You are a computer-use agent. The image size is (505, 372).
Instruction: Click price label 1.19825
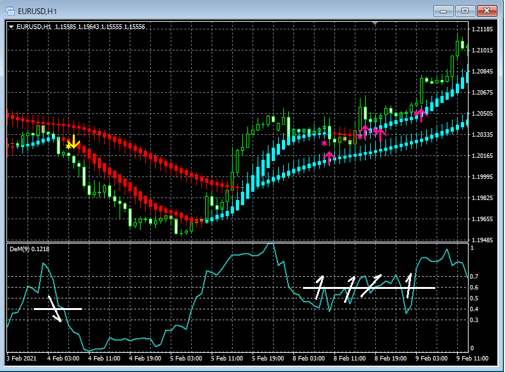coord(482,198)
